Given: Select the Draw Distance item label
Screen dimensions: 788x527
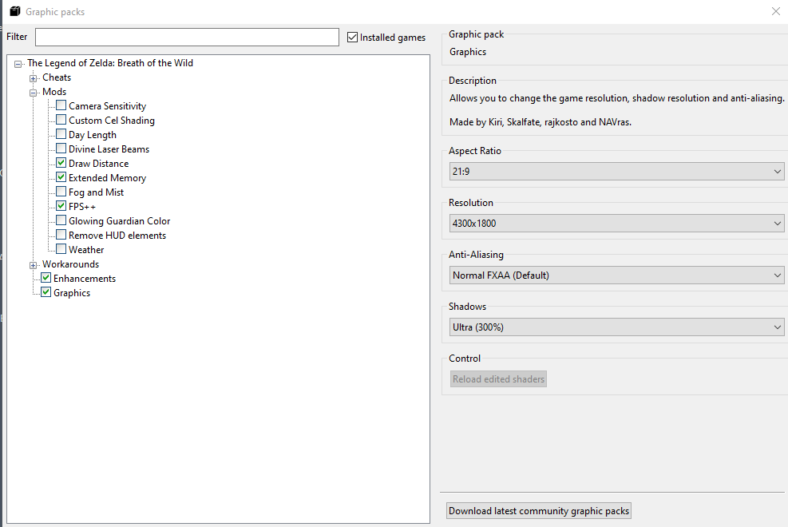Looking at the screenshot, I should (98, 164).
